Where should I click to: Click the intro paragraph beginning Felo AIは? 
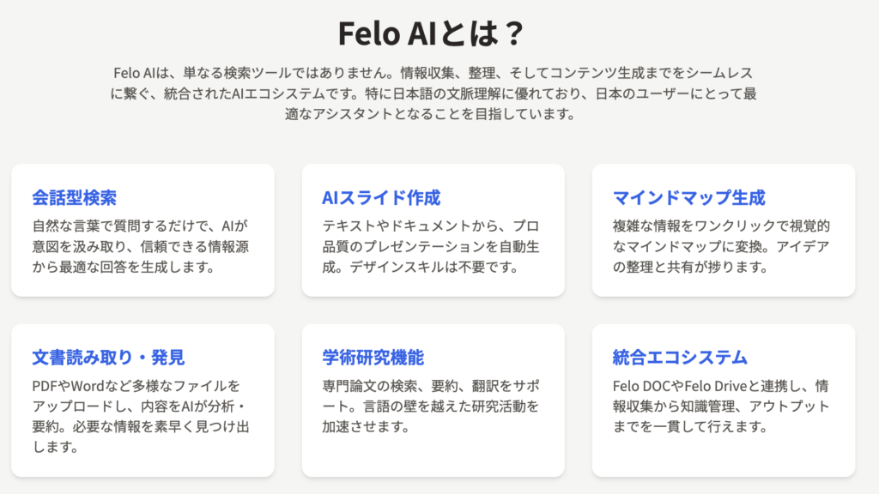point(433,93)
